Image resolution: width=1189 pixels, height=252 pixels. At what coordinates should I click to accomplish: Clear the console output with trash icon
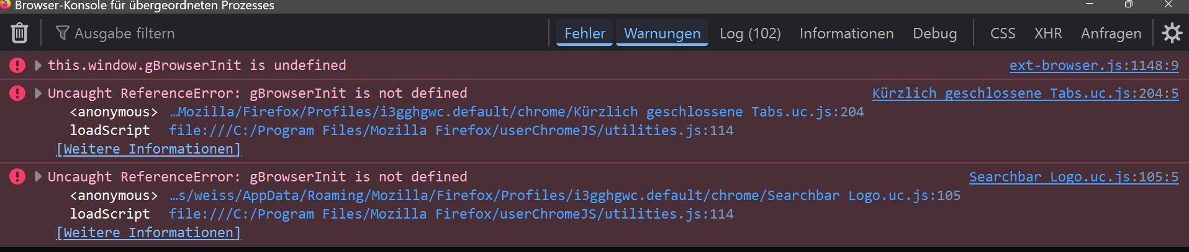point(20,33)
